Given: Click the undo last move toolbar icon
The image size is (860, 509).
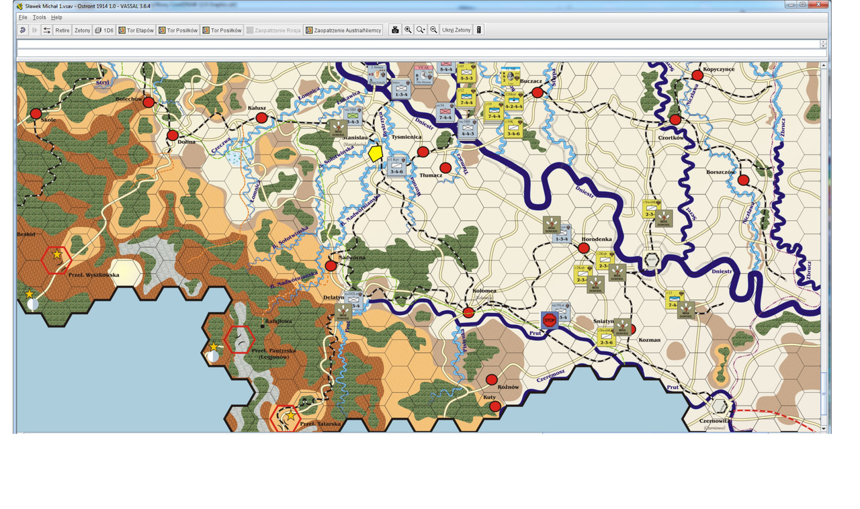Looking at the screenshot, I should [x=22, y=30].
